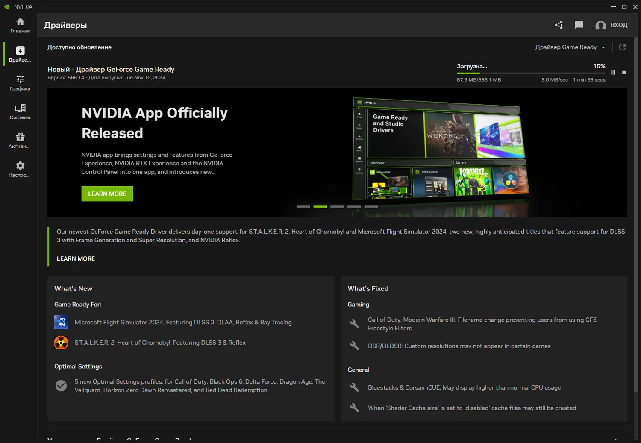The width and height of the screenshot is (641, 443).
Task: Click the What's New heading
Action: (x=73, y=289)
